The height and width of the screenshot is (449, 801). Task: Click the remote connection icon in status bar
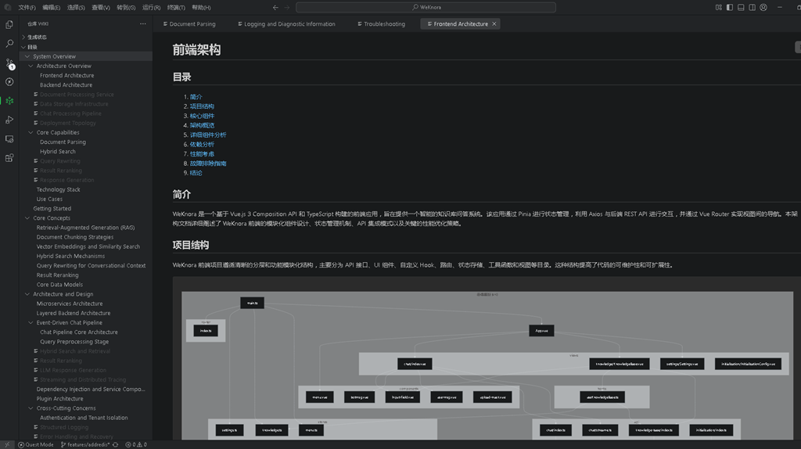tap(6, 444)
